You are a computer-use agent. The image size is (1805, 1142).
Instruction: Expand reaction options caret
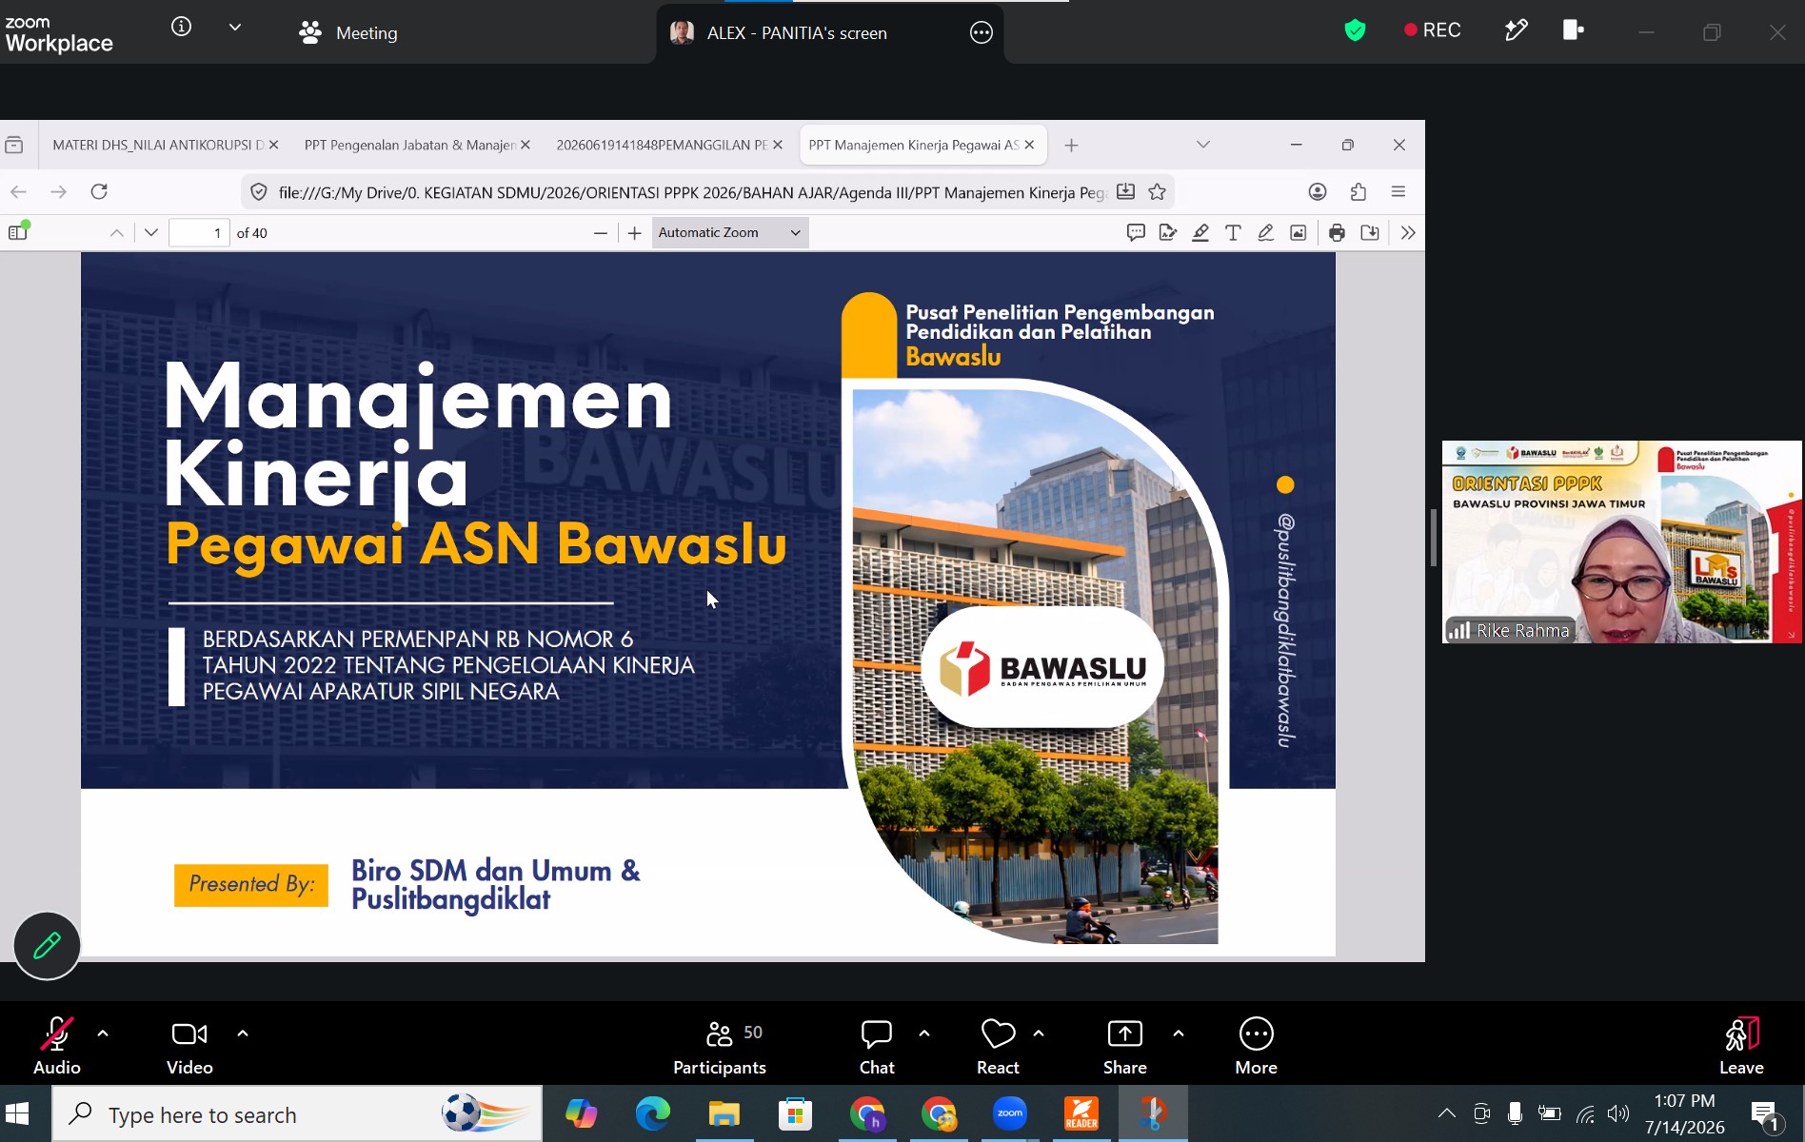tap(1039, 1034)
